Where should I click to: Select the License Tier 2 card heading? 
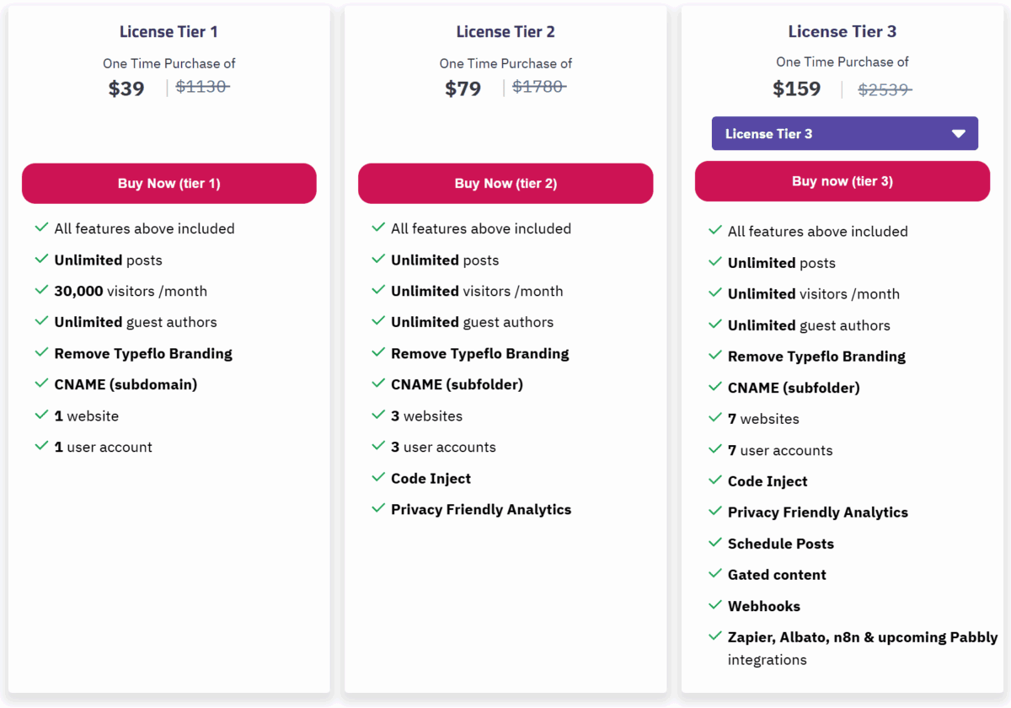click(x=505, y=31)
